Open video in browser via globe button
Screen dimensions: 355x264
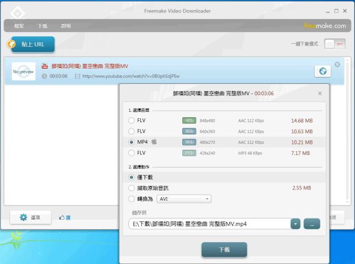[x=322, y=71]
